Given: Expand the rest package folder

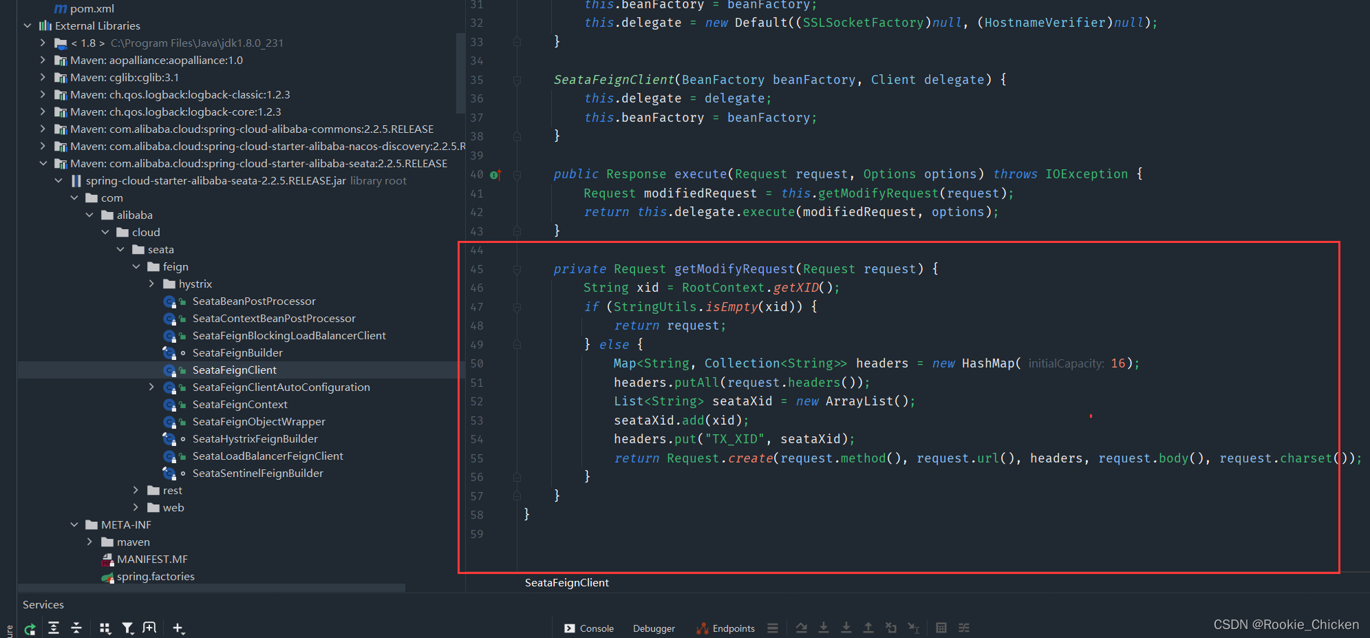Looking at the screenshot, I should point(136,491).
